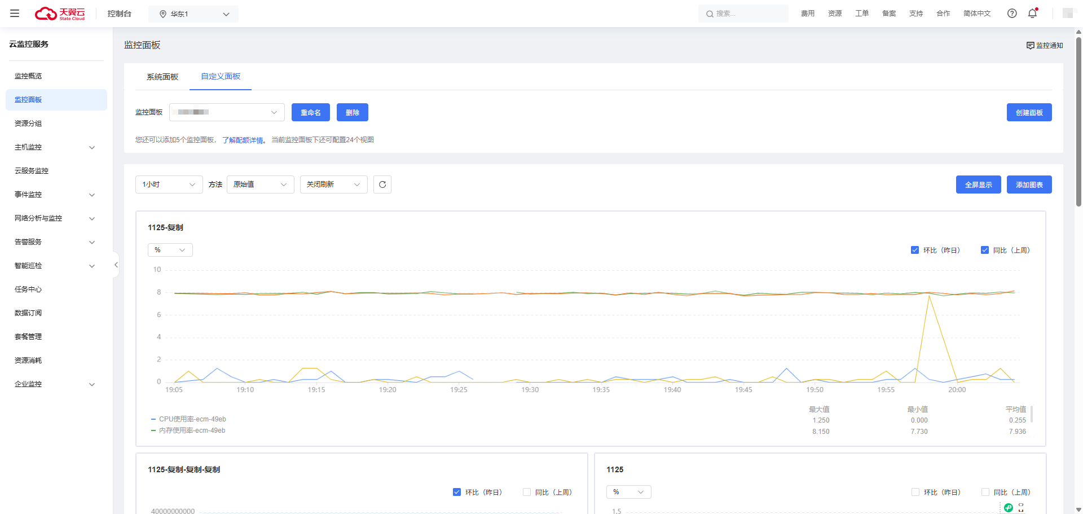Click the user avatar in header

[x=1067, y=14]
